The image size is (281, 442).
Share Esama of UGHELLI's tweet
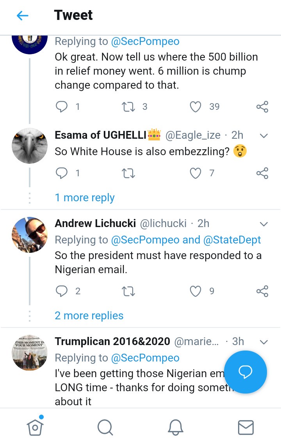pyautogui.click(x=262, y=173)
